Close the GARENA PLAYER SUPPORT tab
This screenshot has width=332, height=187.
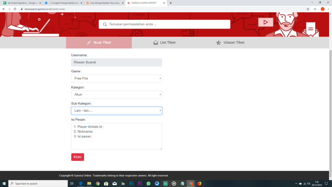point(164,3)
